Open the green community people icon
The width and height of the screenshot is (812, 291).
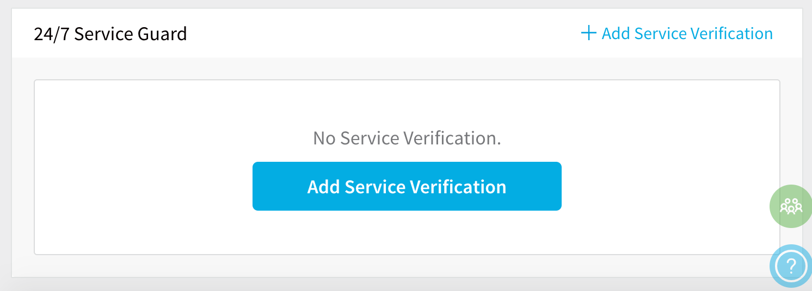click(791, 206)
